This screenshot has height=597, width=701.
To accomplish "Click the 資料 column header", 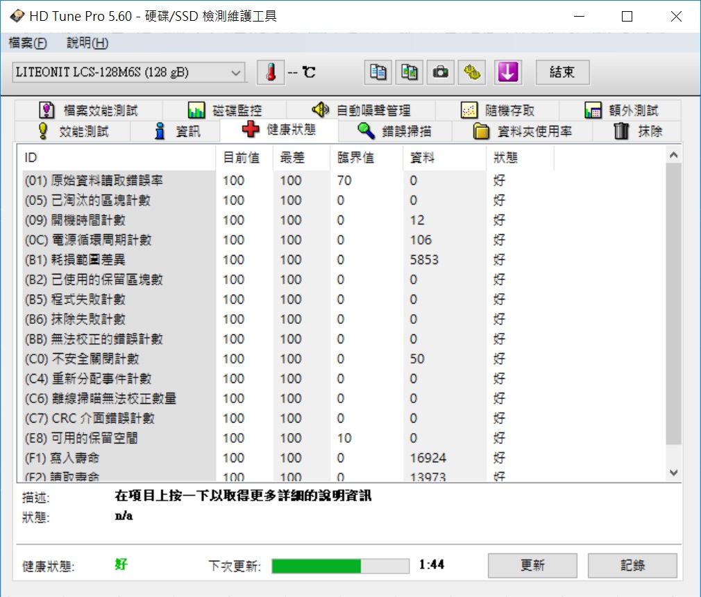I will [x=445, y=158].
